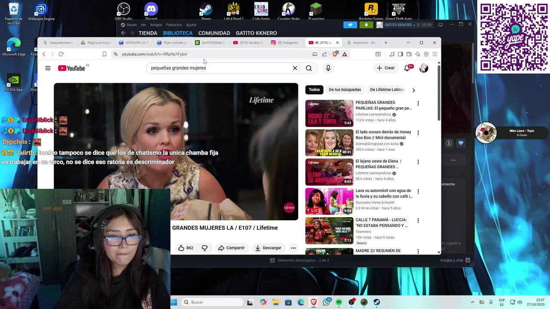
Task: Open Brave Rewards triangle icon
Action: click(x=345, y=54)
